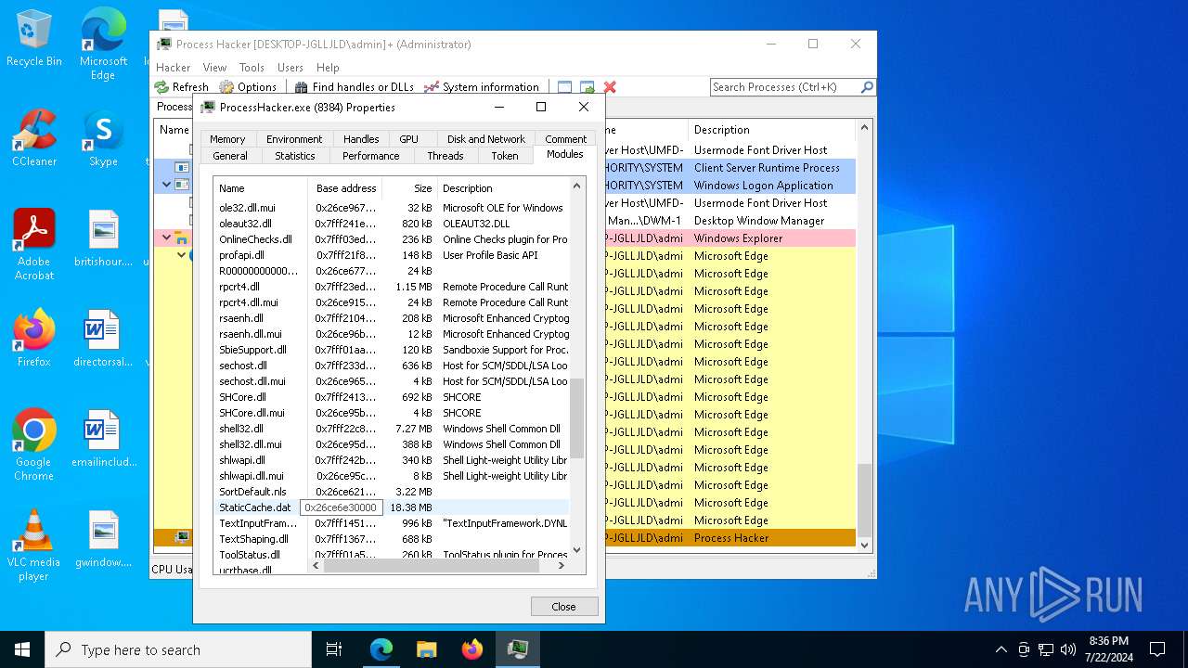Screen dimensions: 1188x668
Task: Open the Help menu
Action: point(328,68)
